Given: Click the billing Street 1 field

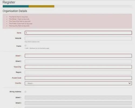Looking at the screenshot, I should coord(78,97).
